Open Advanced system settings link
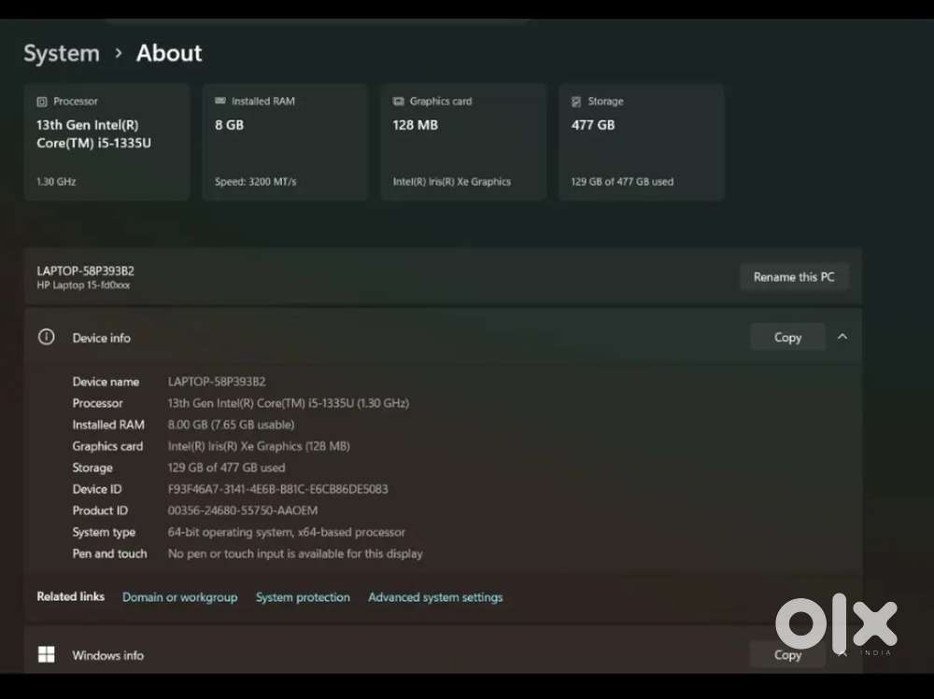Viewport: 934px width, 699px height. click(x=435, y=597)
